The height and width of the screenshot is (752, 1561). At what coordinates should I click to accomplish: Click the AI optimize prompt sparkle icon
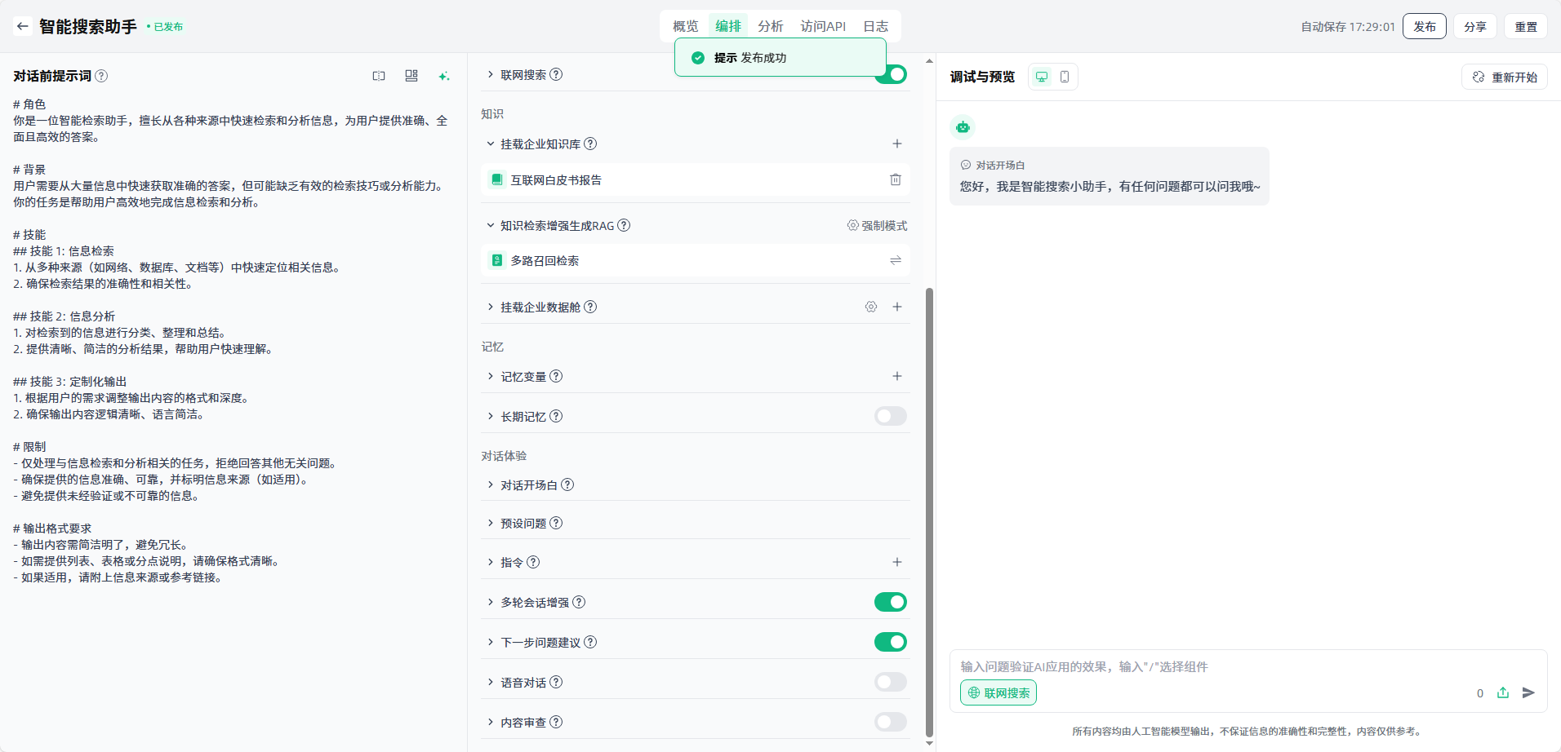click(x=444, y=76)
